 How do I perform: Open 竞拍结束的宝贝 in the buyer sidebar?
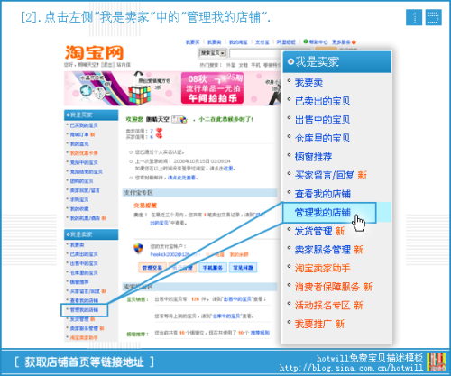(x=87, y=172)
